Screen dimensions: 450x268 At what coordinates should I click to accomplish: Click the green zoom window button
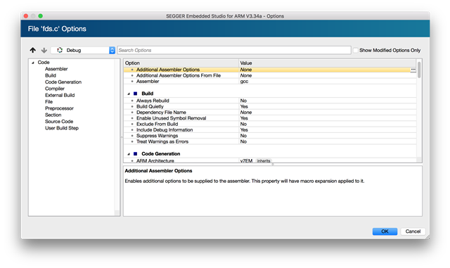click(x=41, y=16)
